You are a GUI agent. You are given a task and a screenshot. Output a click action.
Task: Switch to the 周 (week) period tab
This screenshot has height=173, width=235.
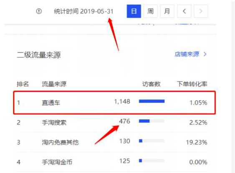pos(150,11)
